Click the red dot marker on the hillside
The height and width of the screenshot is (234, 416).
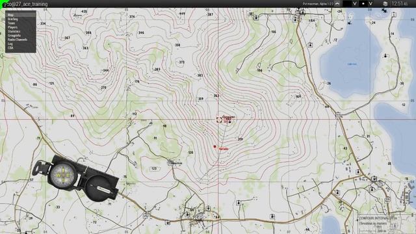(214, 146)
